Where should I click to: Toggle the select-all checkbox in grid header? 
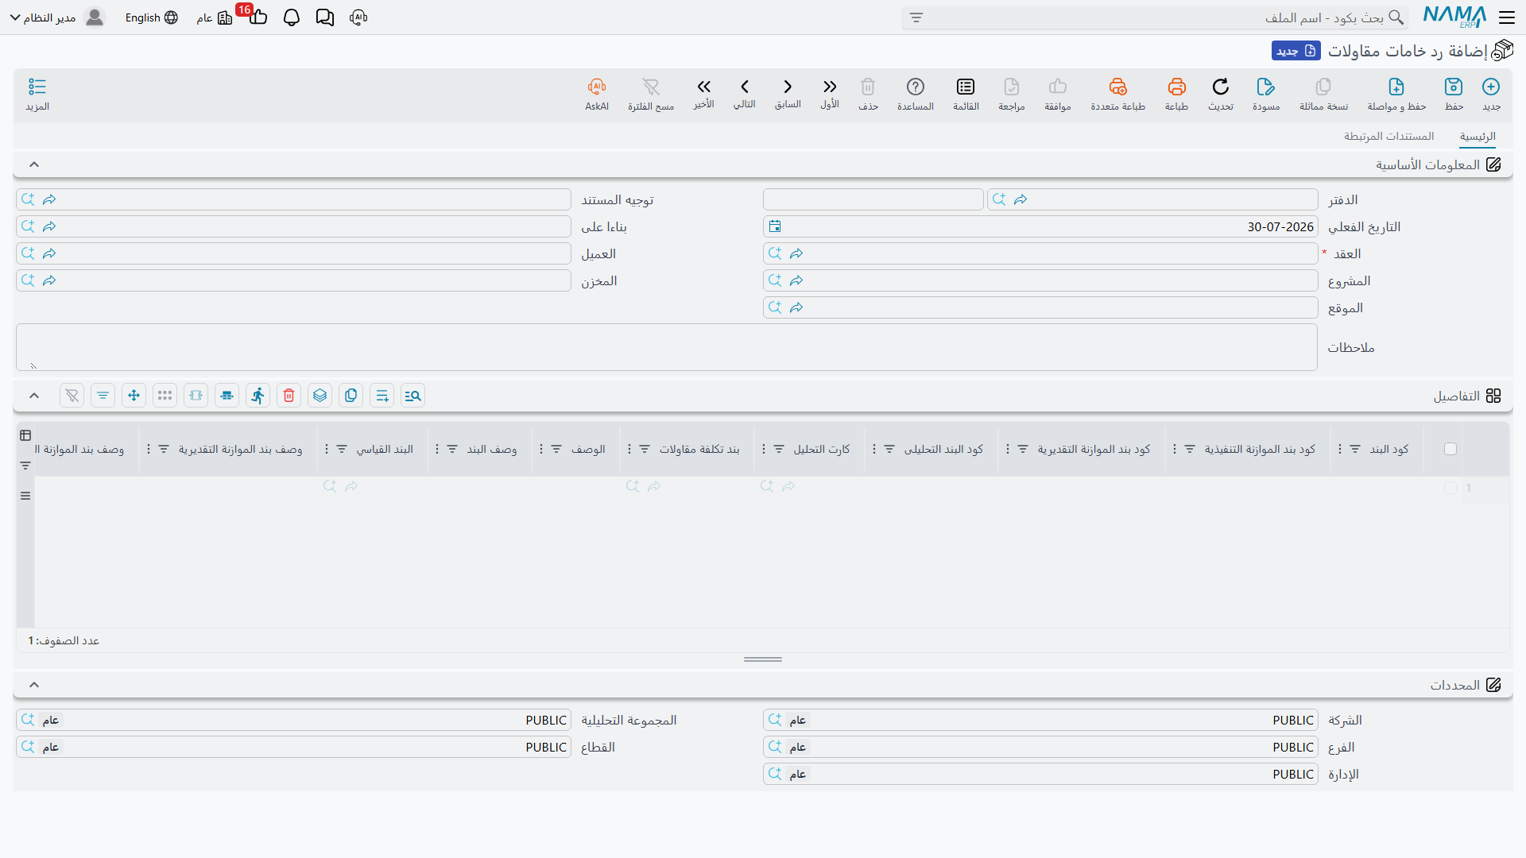[1450, 449]
